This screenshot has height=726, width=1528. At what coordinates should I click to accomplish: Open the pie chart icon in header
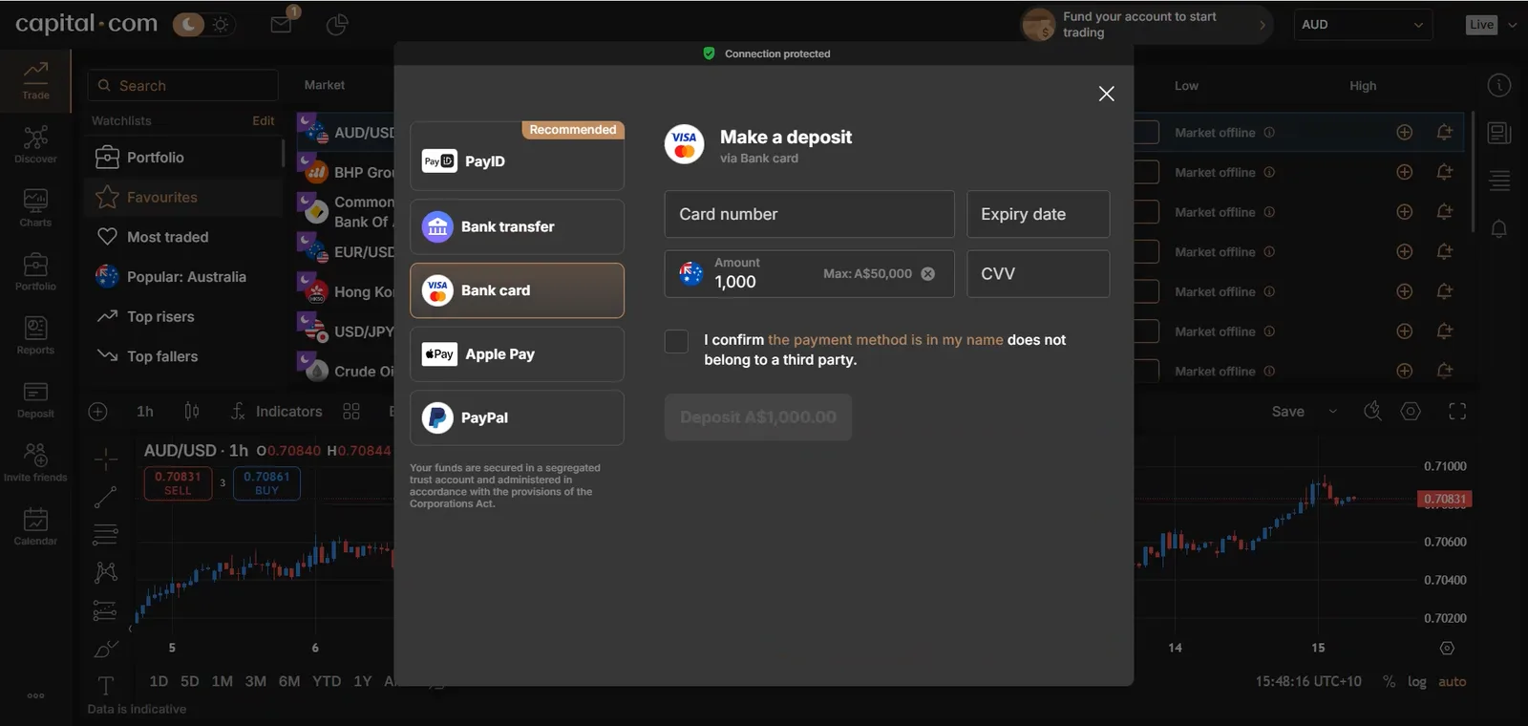coord(337,25)
